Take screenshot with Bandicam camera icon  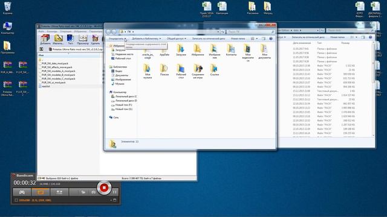93,192
